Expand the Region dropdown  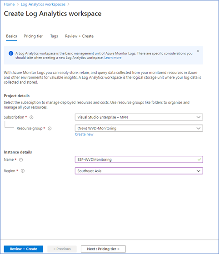139,171
